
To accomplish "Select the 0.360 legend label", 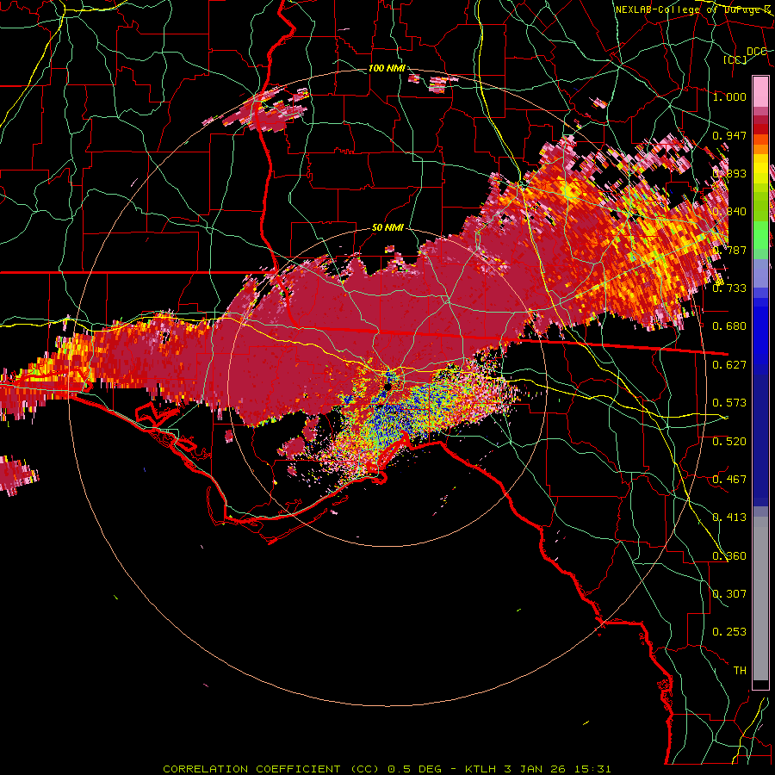I will 729,556.
